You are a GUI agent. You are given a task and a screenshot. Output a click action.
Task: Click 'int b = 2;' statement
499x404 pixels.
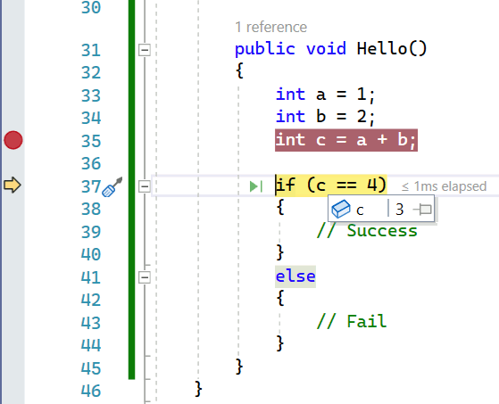[x=326, y=117]
